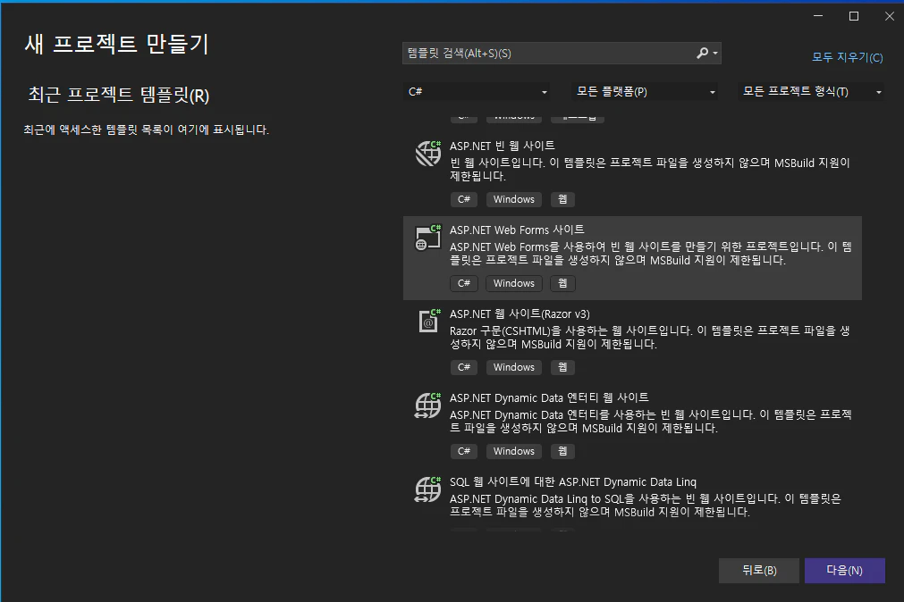Click C# tag under ASP.NET 빈 웹 사이트
The image size is (904, 602).
tap(464, 199)
